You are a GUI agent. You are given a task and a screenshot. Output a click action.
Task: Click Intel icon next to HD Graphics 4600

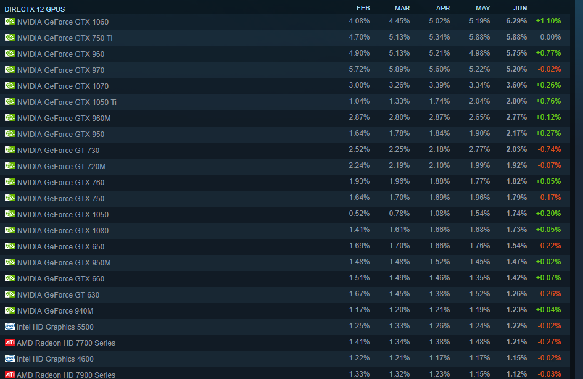pyautogui.click(x=10, y=359)
